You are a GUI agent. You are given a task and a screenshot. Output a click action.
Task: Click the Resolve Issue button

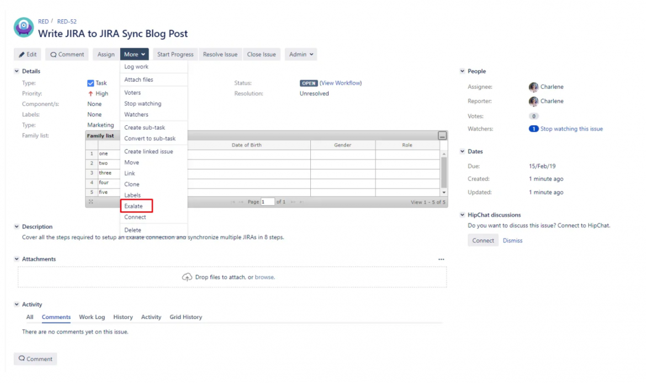coord(220,55)
